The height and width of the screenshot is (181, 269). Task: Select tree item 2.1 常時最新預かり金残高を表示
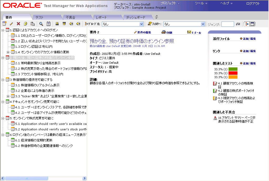tap(38, 63)
